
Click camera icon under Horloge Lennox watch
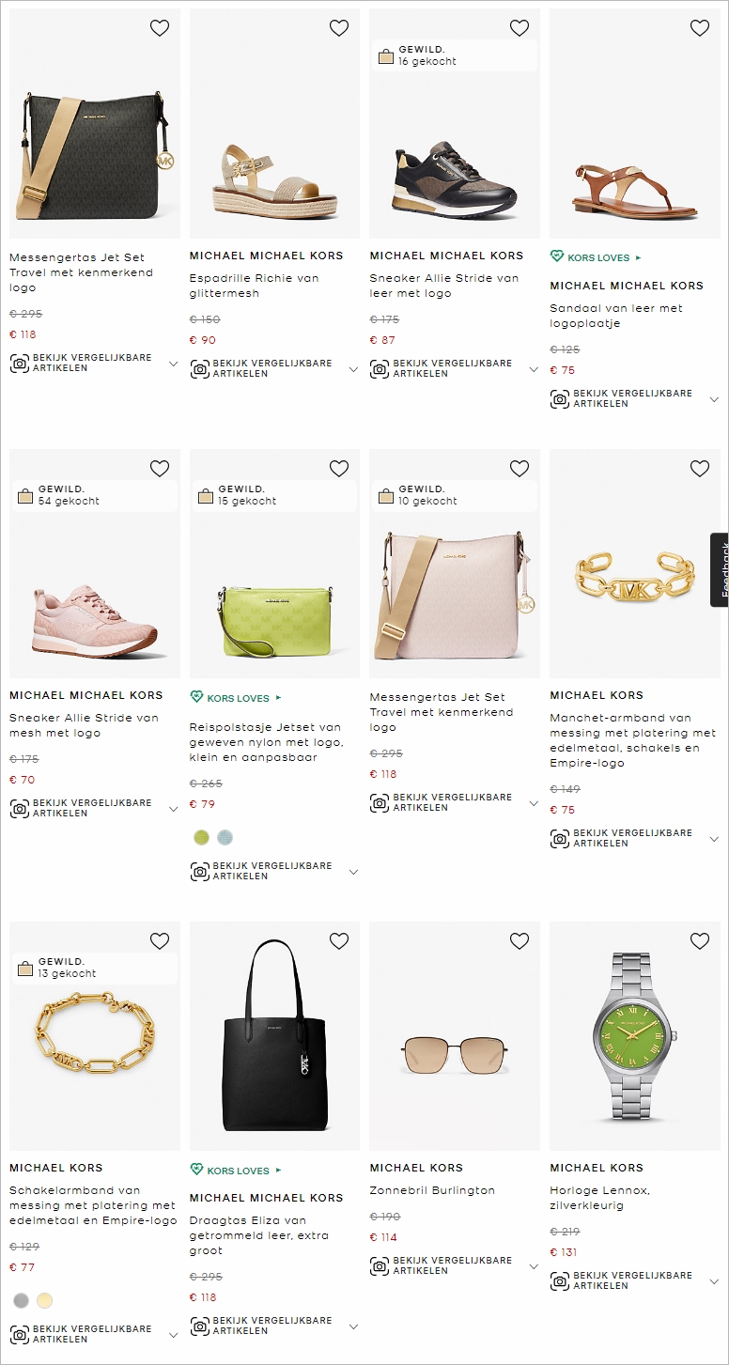pyautogui.click(x=560, y=1280)
